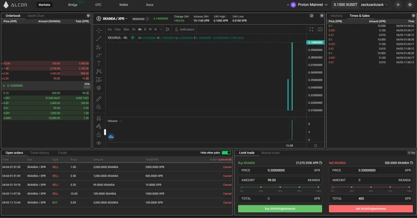Enable magnet mode on chart
The image size is (417, 218).
[99, 118]
